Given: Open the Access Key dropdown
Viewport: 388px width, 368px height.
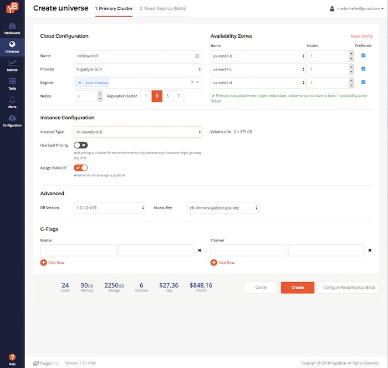Looking at the screenshot, I should pyautogui.click(x=223, y=208).
